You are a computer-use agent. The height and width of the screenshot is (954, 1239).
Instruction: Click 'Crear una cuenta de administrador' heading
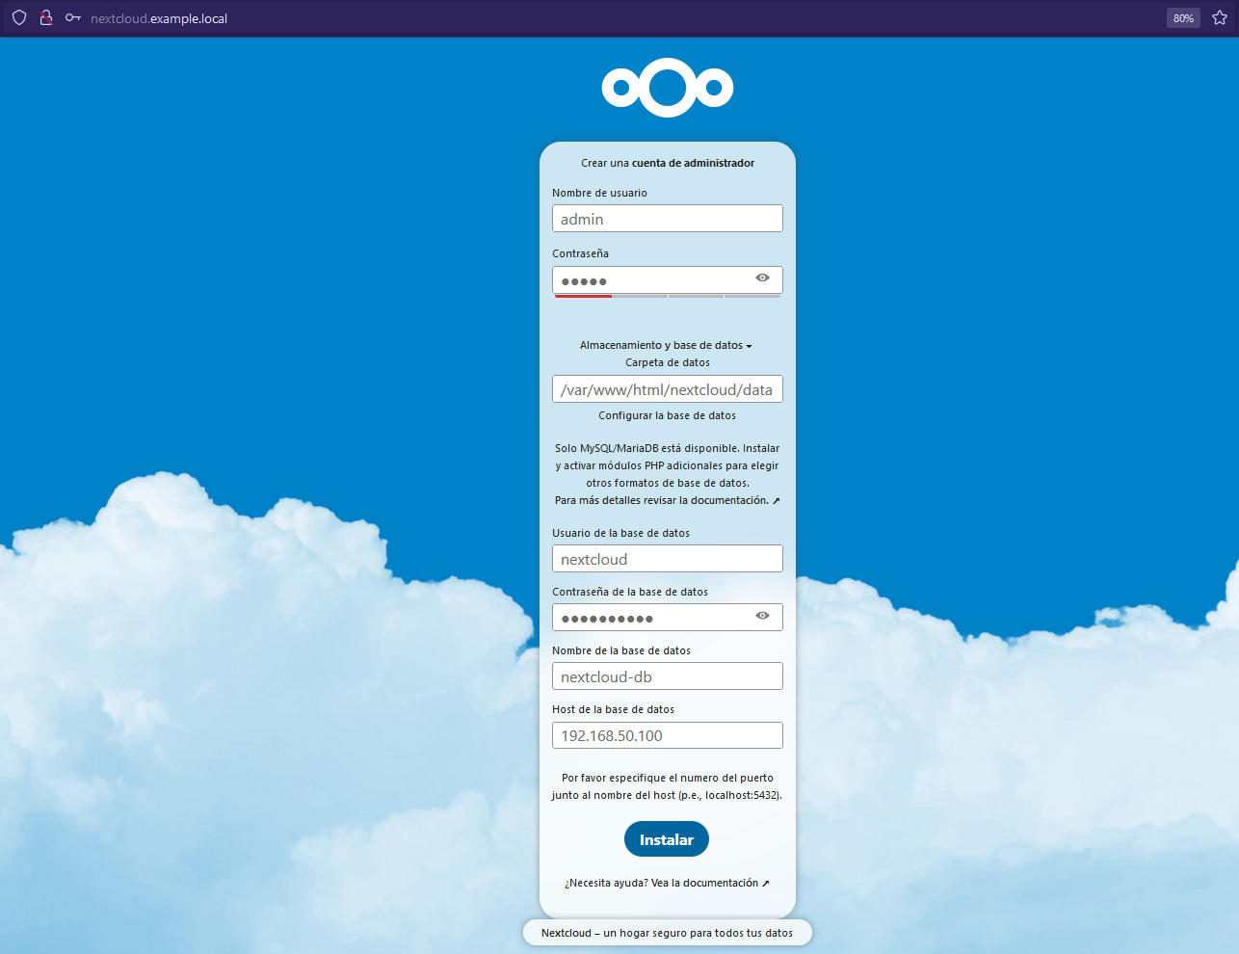pyautogui.click(x=668, y=163)
